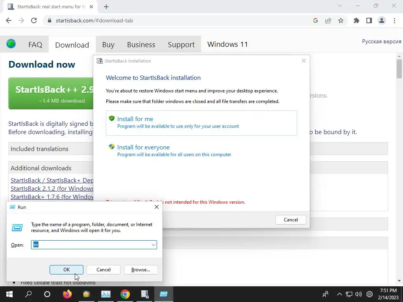Click the globe home icon on site
This screenshot has height=302, width=403.
[11, 44]
